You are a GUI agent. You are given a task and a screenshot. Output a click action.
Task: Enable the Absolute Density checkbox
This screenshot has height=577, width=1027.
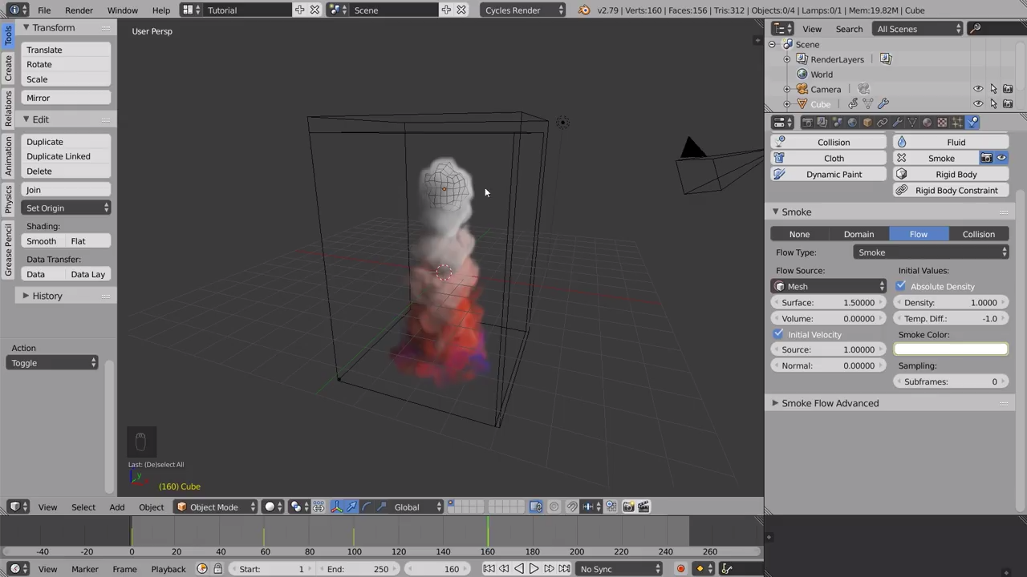(x=901, y=286)
